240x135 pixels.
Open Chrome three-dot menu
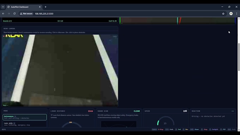tap(236, 14)
